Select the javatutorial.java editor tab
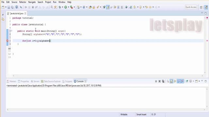The width and height of the screenshot is (209, 117). pyautogui.click(x=16, y=13)
